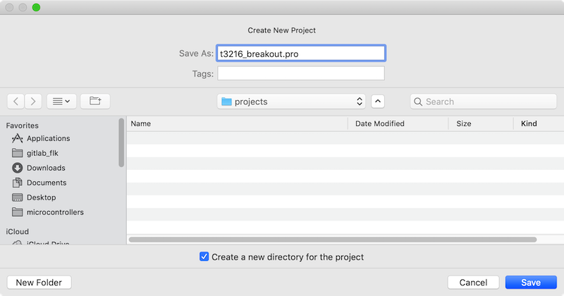This screenshot has height=296, width=564.
Task: Open the projects location popup menu
Action: pos(291,101)
